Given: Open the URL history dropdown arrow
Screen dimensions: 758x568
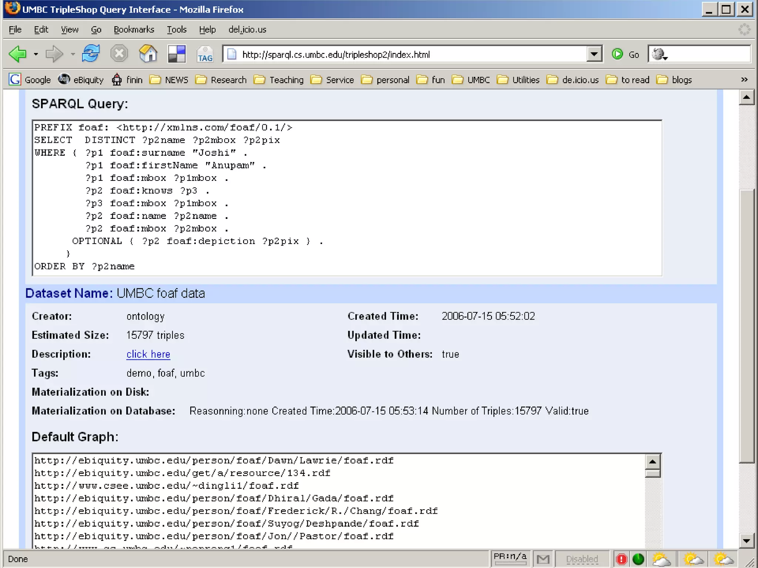Looking at the screenshot, I should click(594, 54).
